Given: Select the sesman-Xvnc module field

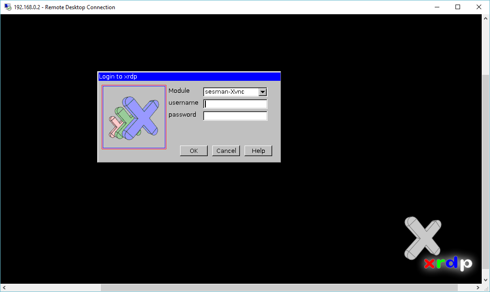Looking at the screenshot, I should [235, 92].
